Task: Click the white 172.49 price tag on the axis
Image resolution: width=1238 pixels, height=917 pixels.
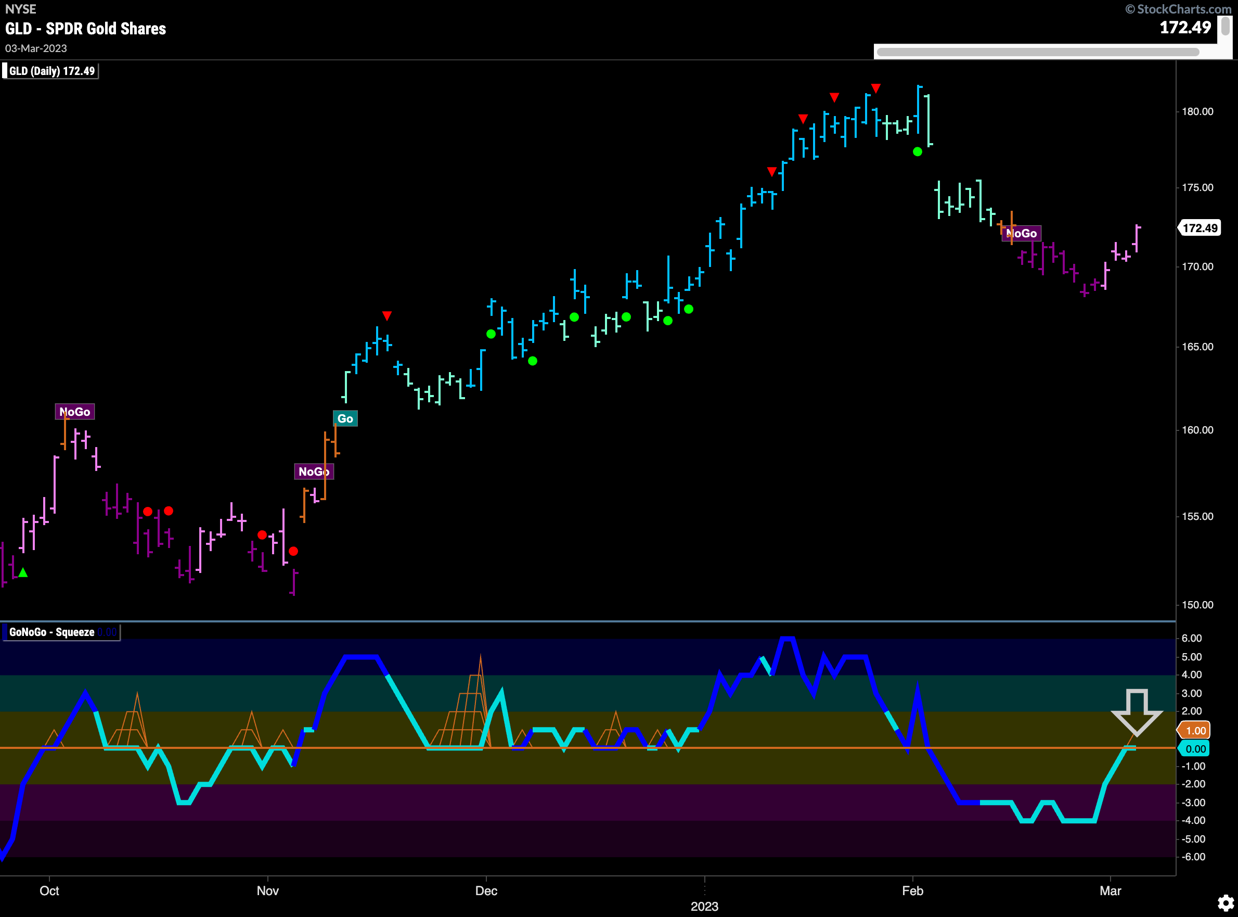Action: point(1199,228)
